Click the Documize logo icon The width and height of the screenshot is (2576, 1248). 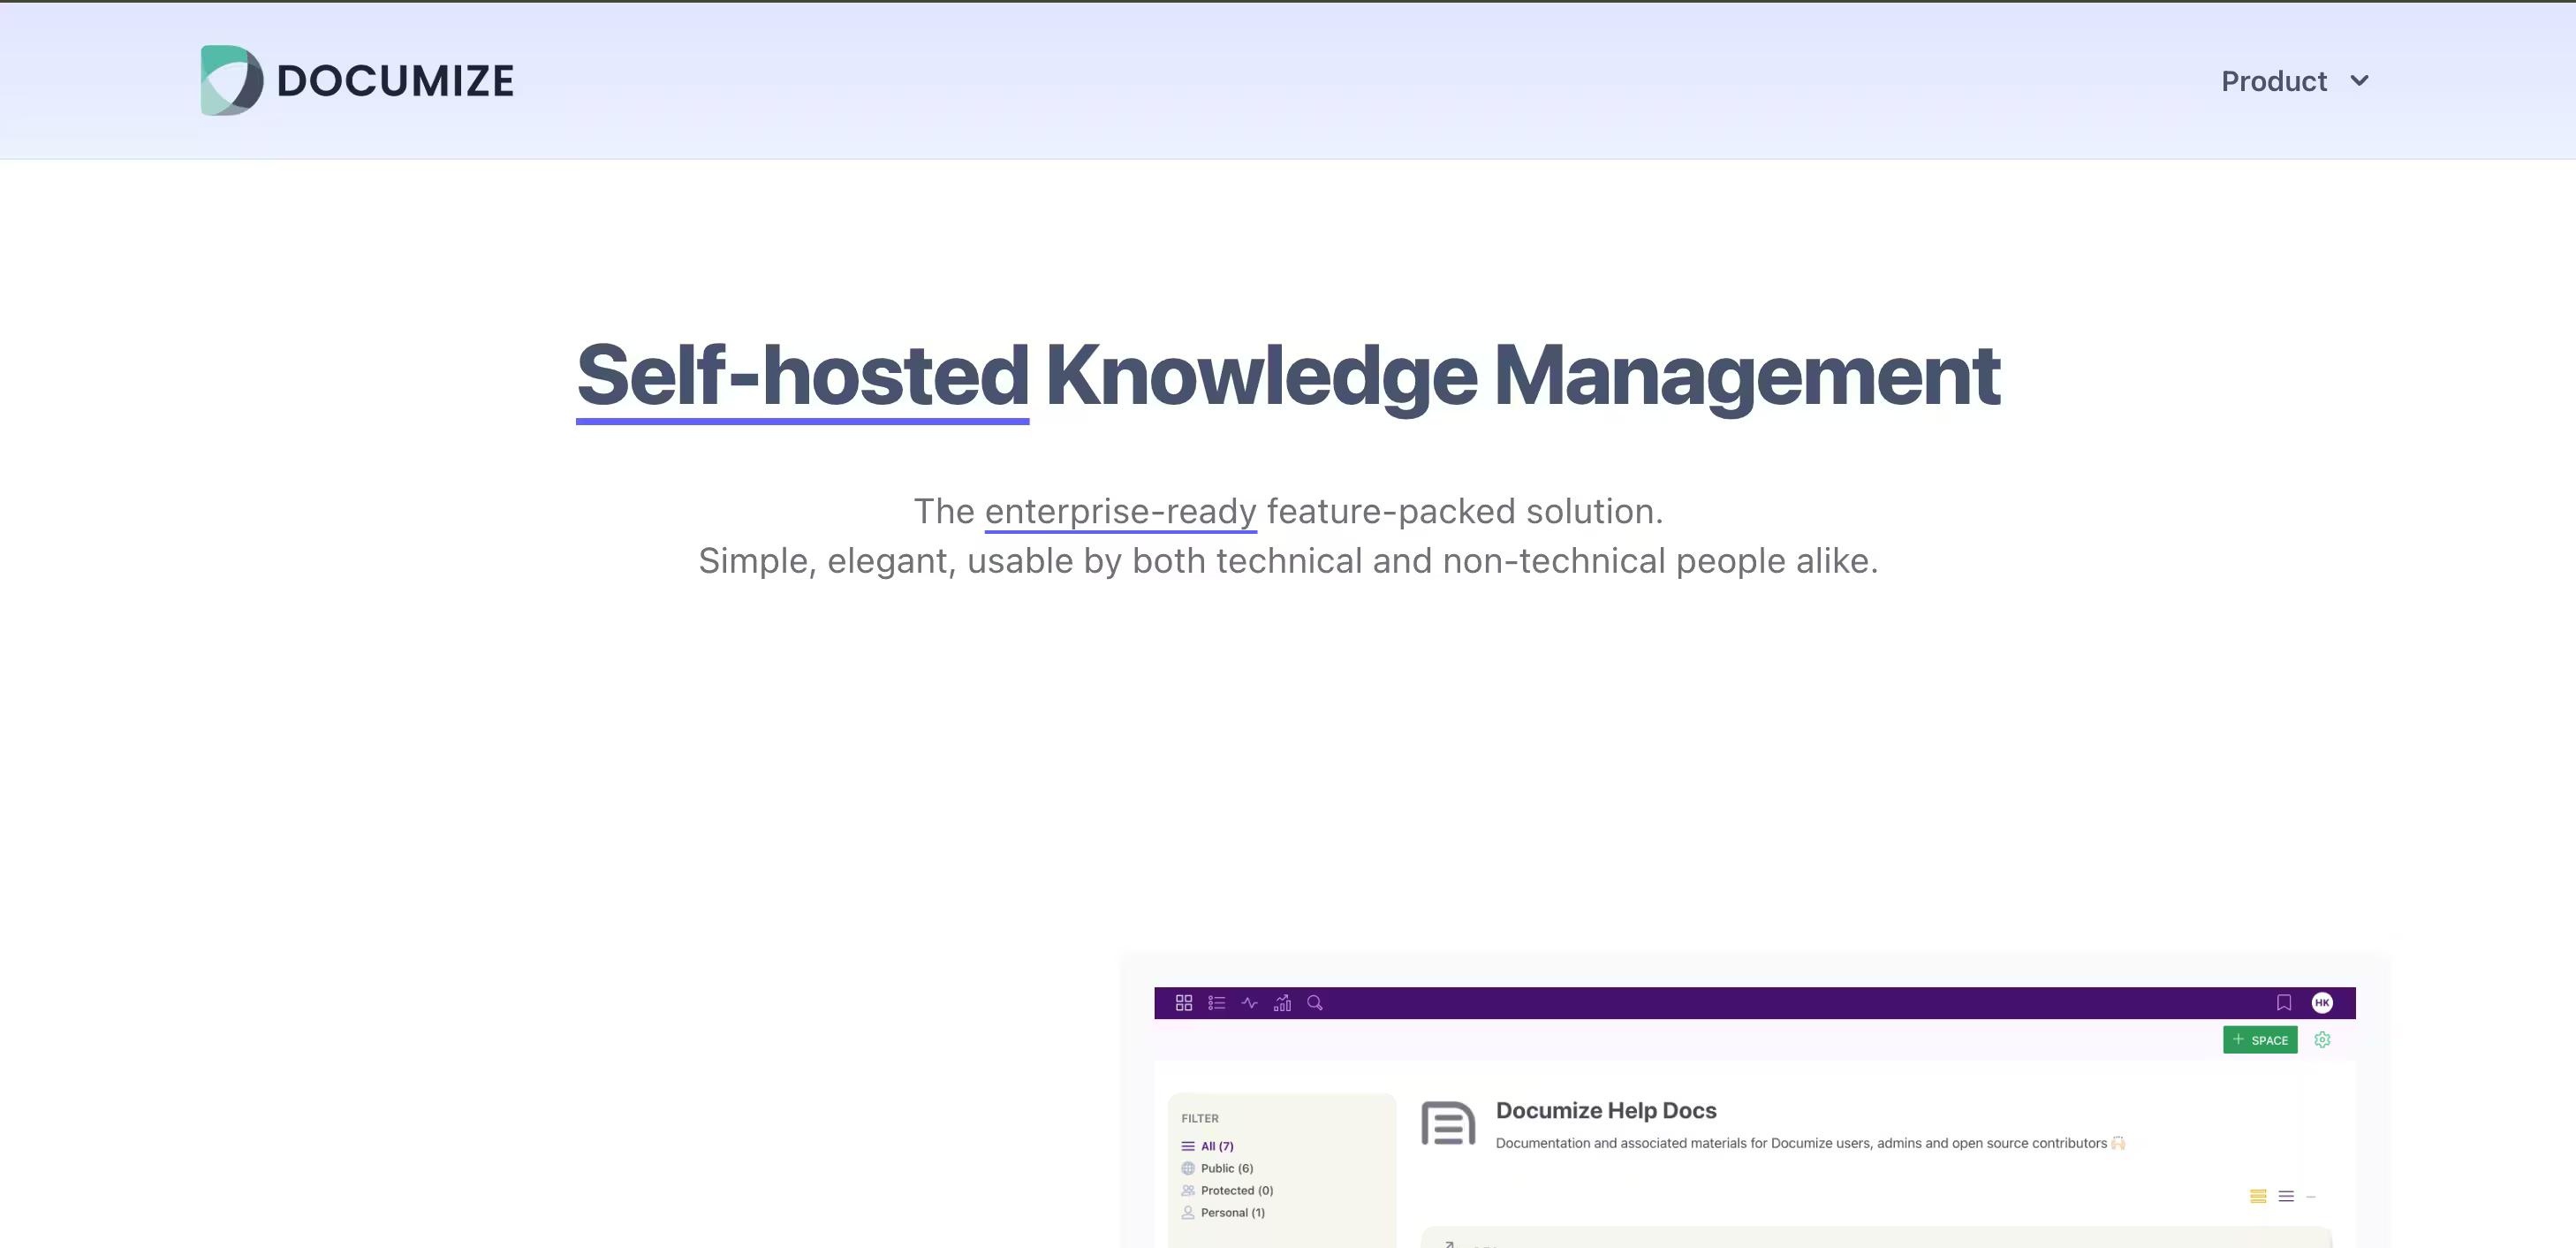pyautogui.click(x=231, y=80)
